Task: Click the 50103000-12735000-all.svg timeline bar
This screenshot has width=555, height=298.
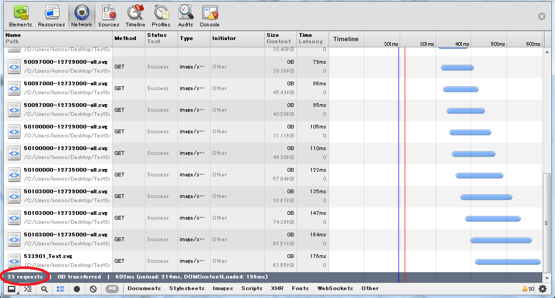Action: pyautogui.click(x=501, y=240)
